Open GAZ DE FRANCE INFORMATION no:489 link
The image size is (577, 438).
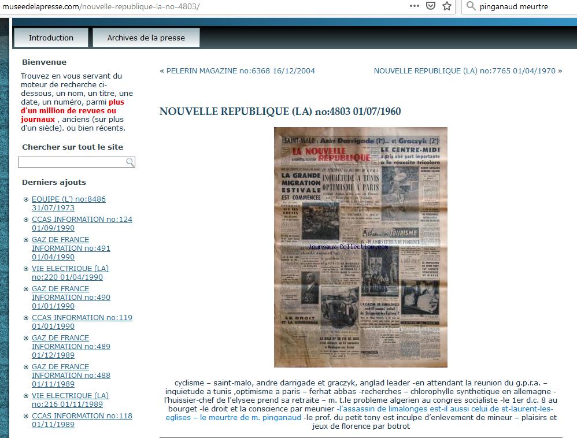[x=71, y=347]
